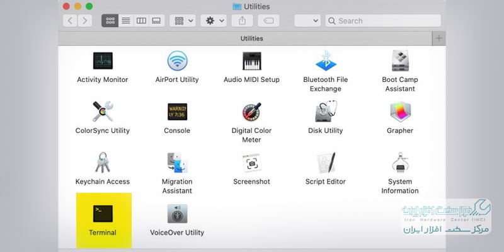Click the "Bluetooth File Exchange" label
Viewport: 504px width, 252px height.
point(326,84)
